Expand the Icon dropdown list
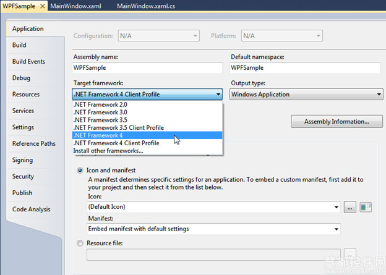The image size is (386, 275). 337,207
